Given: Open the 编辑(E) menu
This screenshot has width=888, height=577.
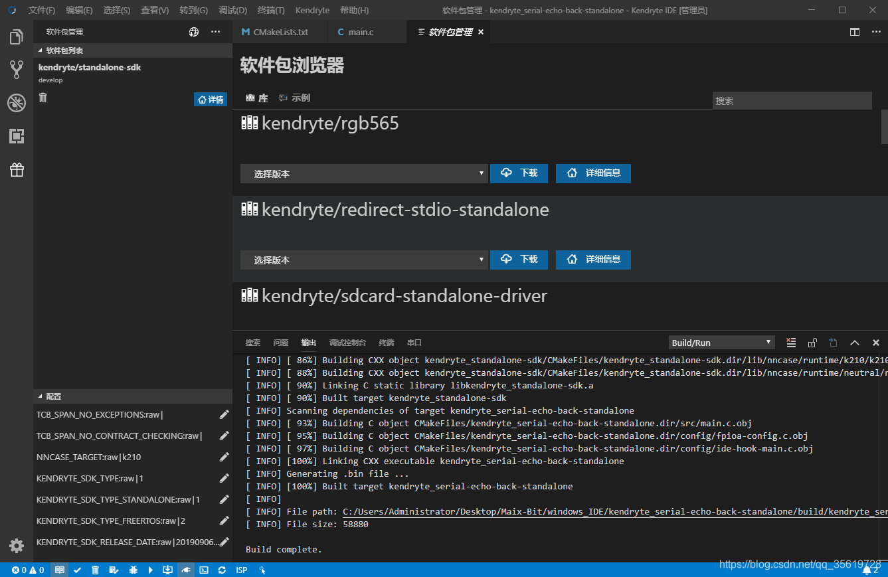Looking at the screenshot, I should click(x=79, y=11).
